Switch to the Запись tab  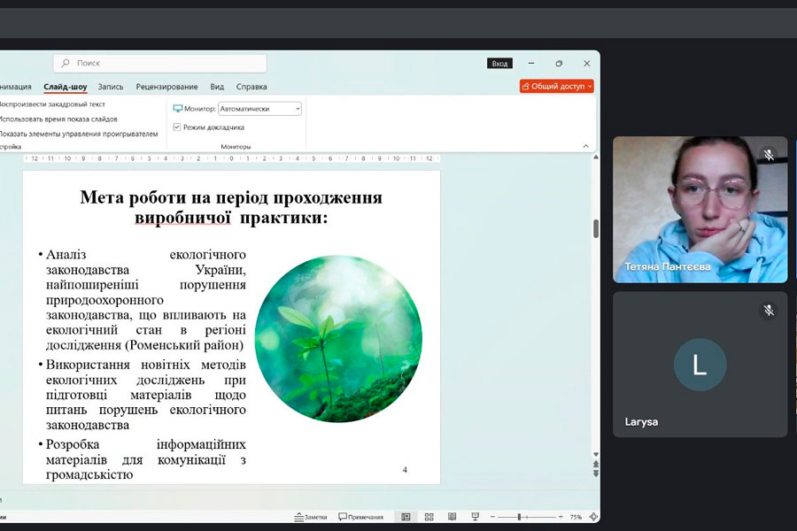tap(111, 87)
